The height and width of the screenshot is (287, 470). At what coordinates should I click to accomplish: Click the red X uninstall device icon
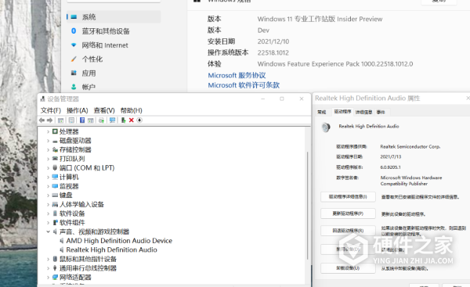coord(132,120)
